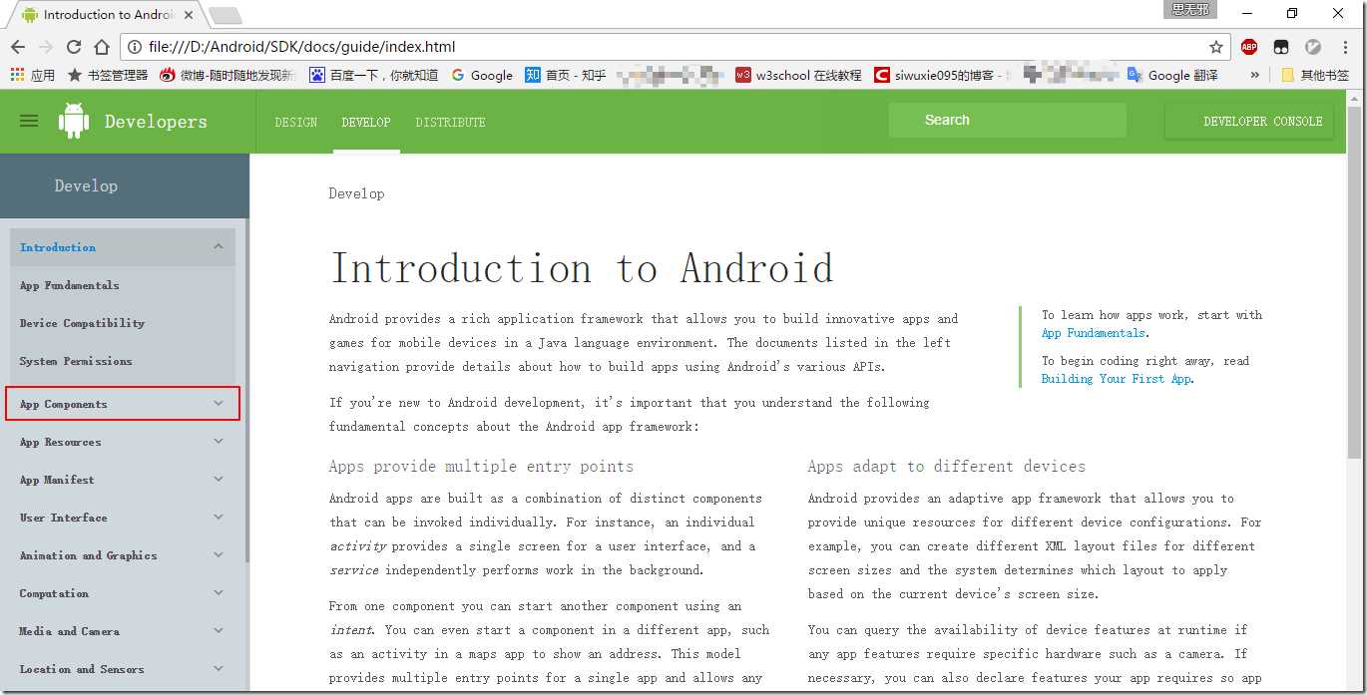Open the 书签管理器 bookmark manager

(x=107, y=75)
